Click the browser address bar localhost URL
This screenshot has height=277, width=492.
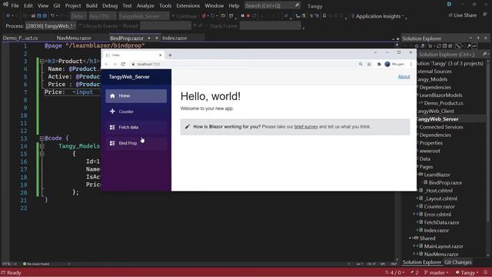point(148,64)
